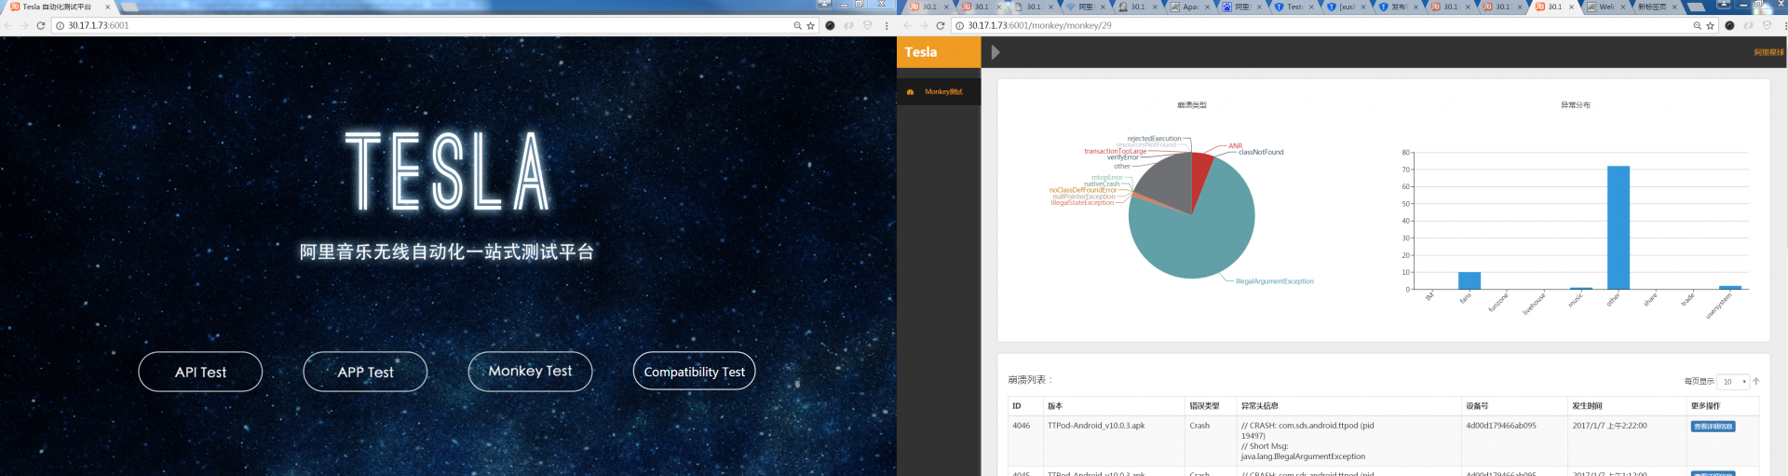
Task: Close the active 30.1 monkey tab
Action: click(1572, 7)
